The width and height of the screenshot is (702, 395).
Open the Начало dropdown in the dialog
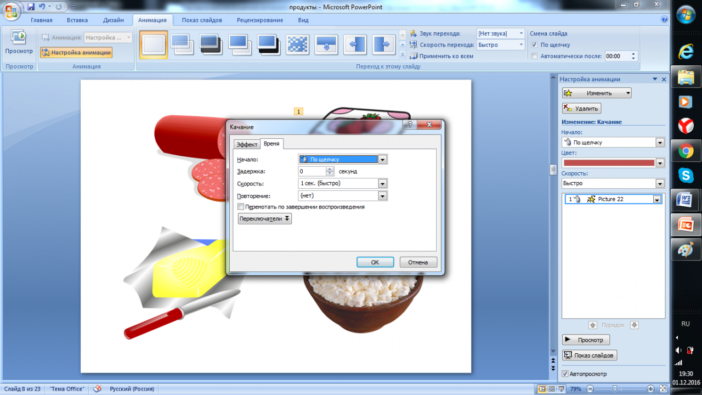[383, 160]
